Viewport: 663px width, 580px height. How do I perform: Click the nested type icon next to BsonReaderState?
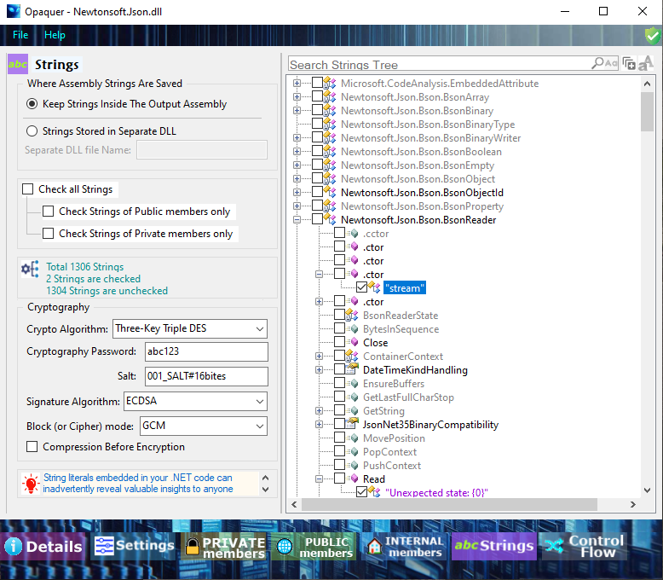(352, 315)
